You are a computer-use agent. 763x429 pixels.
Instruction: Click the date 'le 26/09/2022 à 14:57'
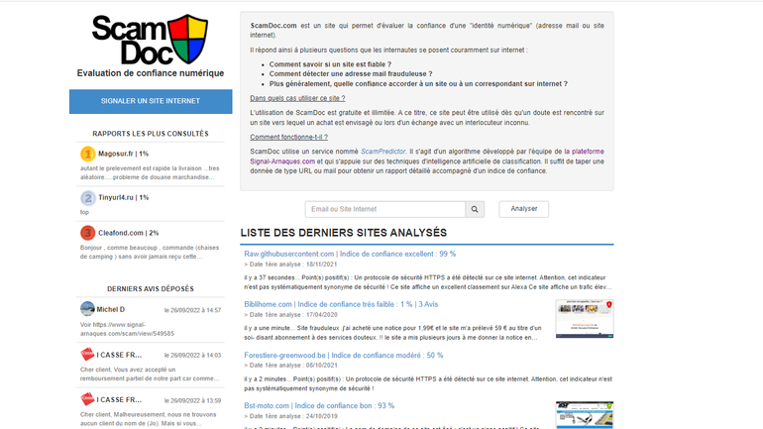pyautogui.click(x=192, y=310)
